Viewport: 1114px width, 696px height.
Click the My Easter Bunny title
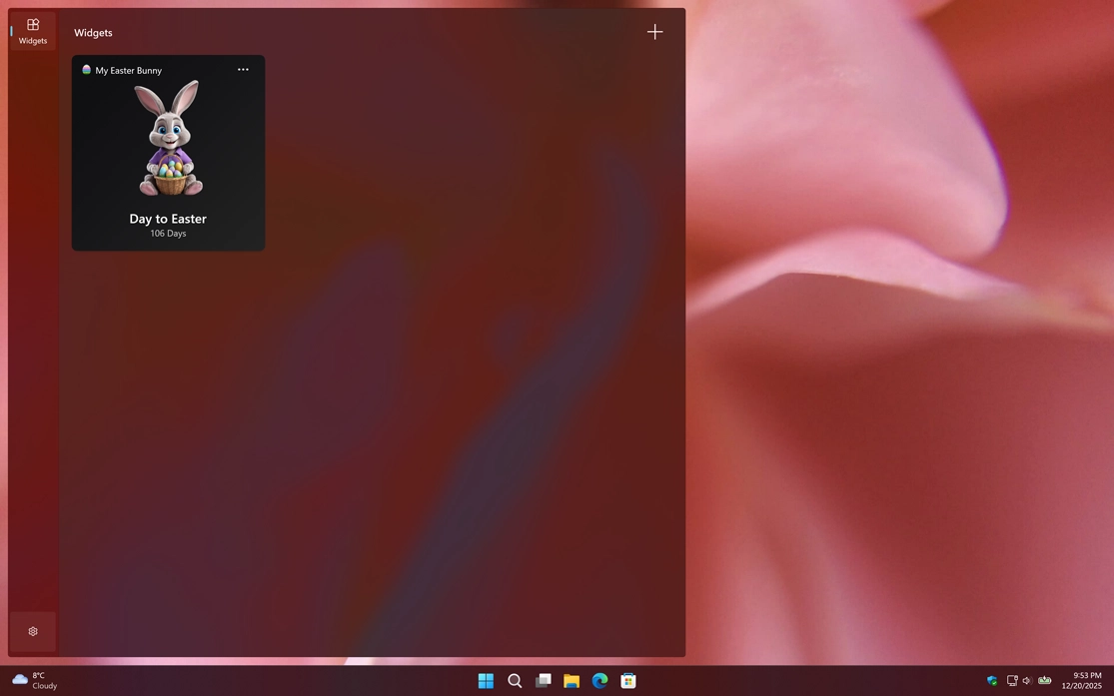click(x=129, y=70)
